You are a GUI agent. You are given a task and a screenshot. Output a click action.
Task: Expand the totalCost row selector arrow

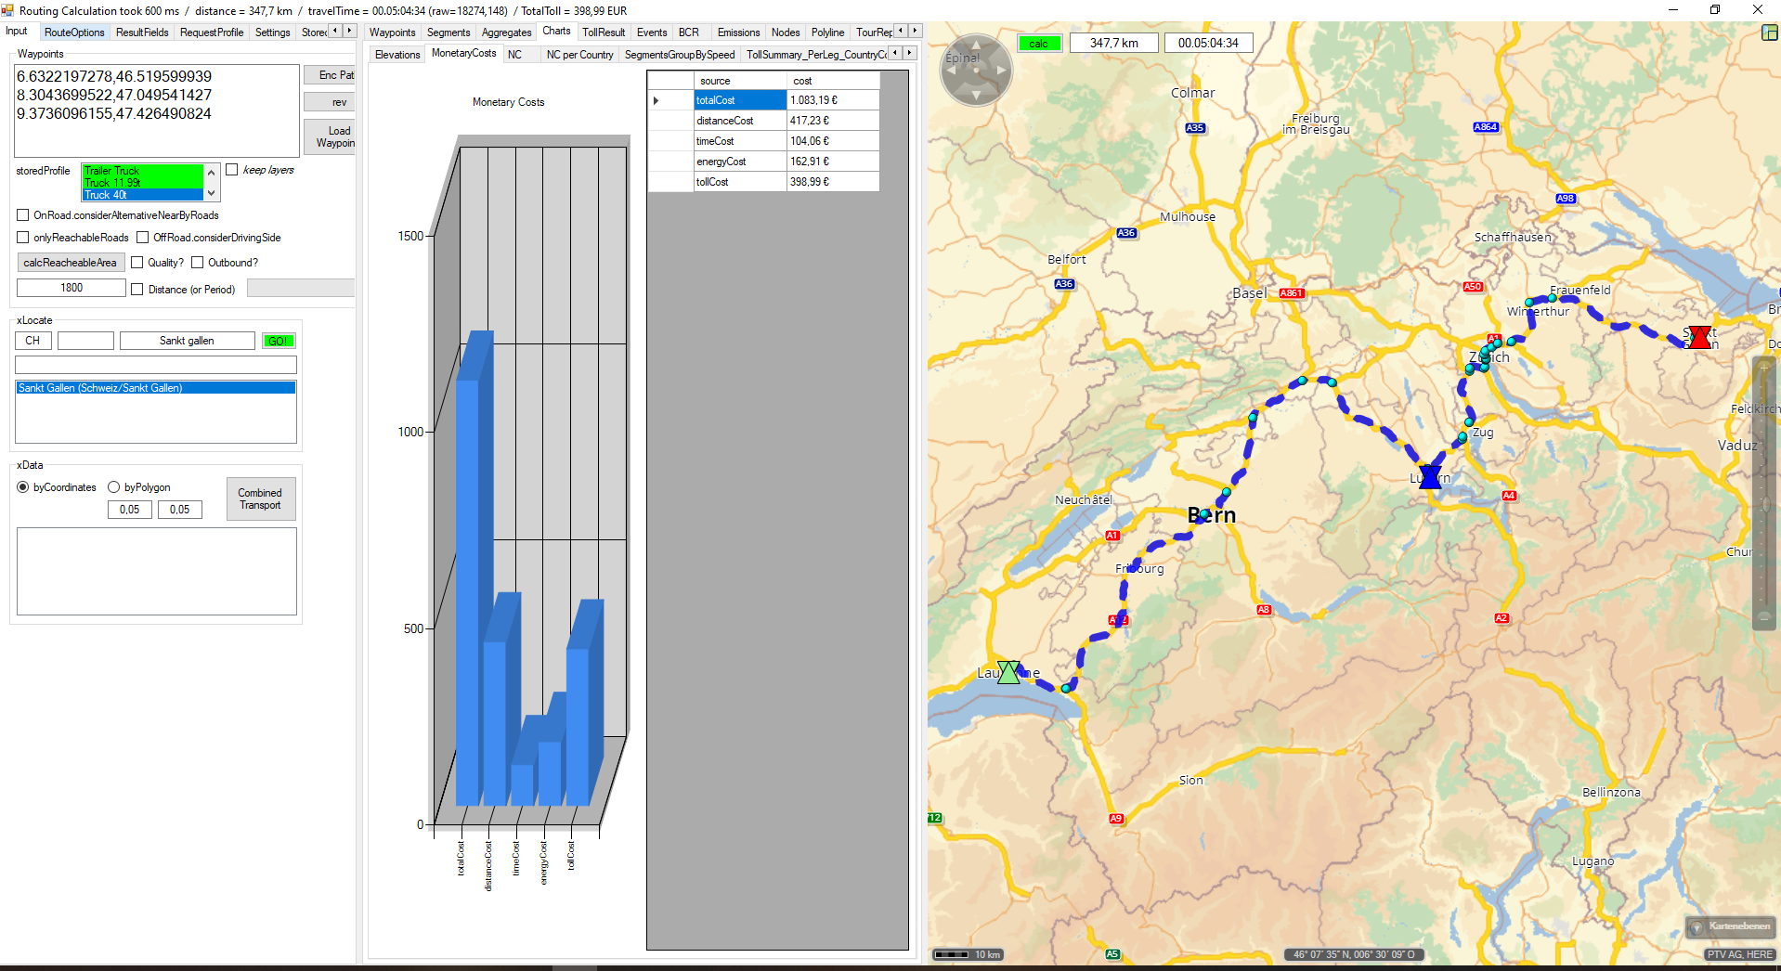click(656, 100)
